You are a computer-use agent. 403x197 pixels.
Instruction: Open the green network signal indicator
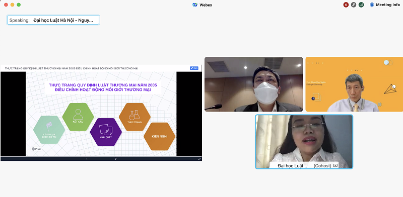pos(361,5)
